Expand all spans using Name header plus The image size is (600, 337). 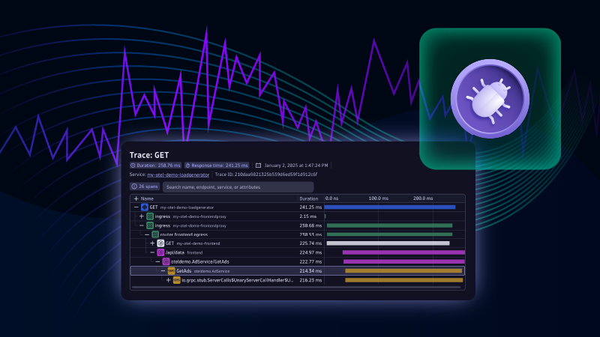136,198
